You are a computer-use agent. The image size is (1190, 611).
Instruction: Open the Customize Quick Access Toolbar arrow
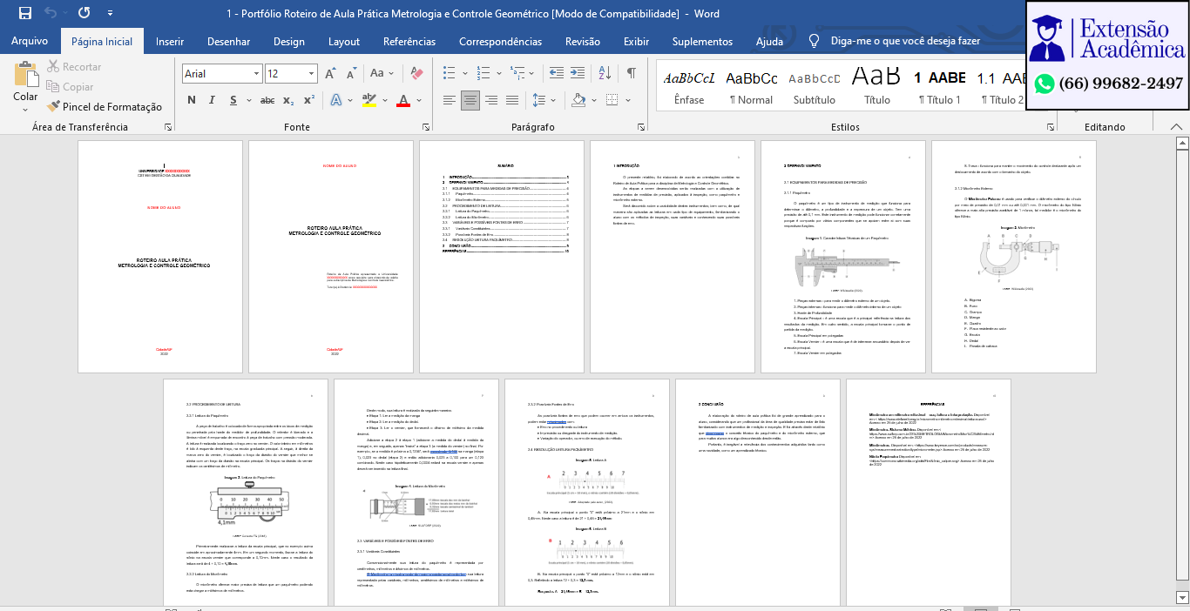(x=109, y=13)
